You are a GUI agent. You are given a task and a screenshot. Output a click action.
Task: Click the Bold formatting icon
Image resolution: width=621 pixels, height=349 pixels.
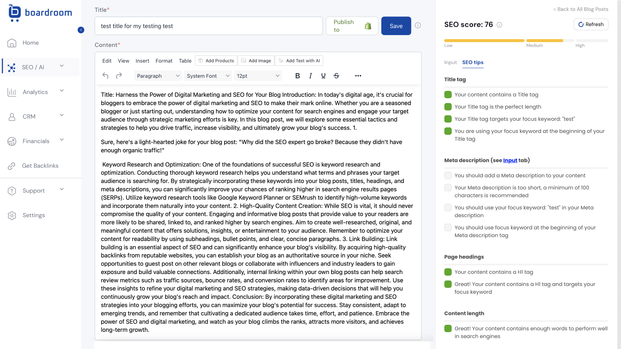tap(297, 76)
